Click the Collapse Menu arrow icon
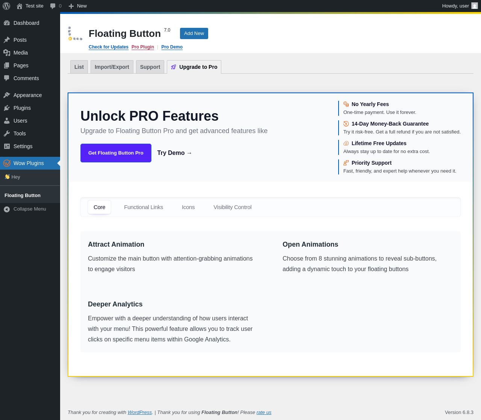This screenshot has width=481, height=420. 7,209
